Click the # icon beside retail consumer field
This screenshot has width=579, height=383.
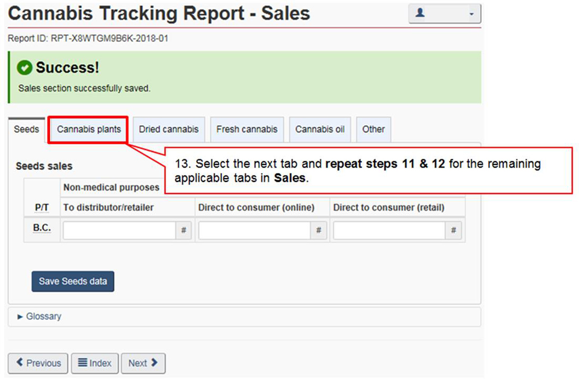pos(453,231)
